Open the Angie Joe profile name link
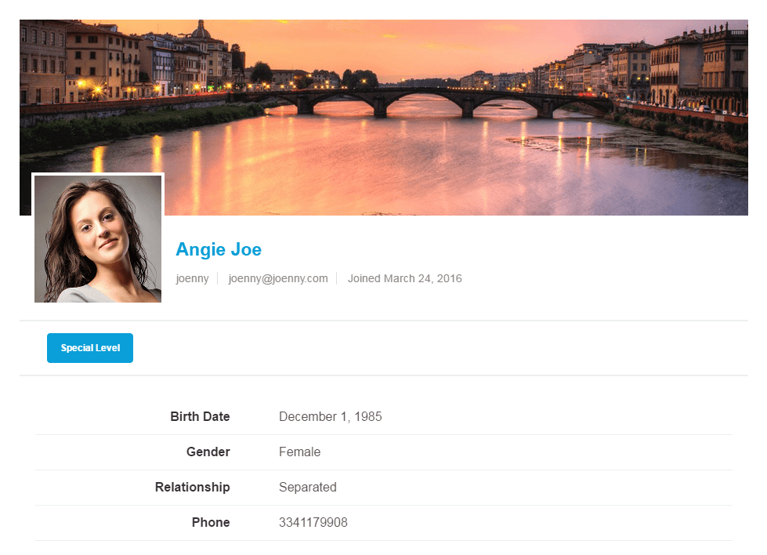This screenshot has height=555, width=767. (219, 249)
